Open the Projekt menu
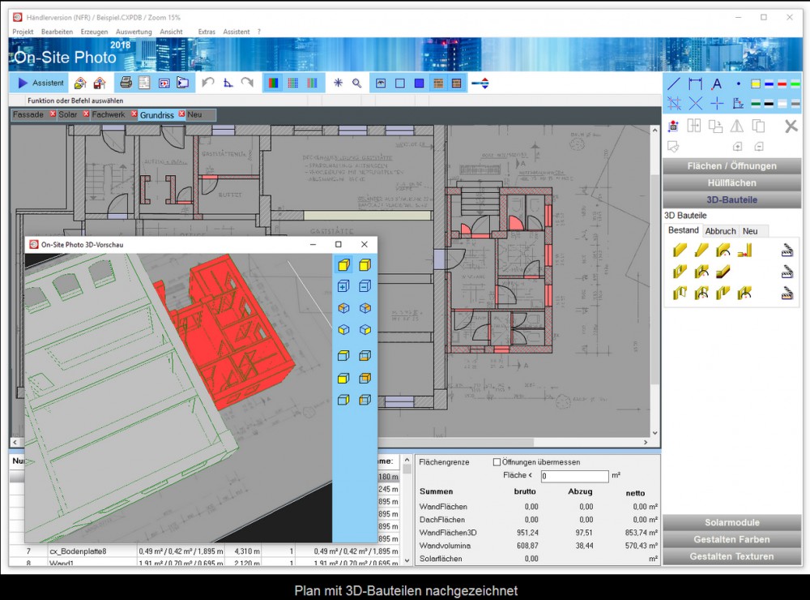The height and width of the screenshot is (600, 810). click(23, 32)
